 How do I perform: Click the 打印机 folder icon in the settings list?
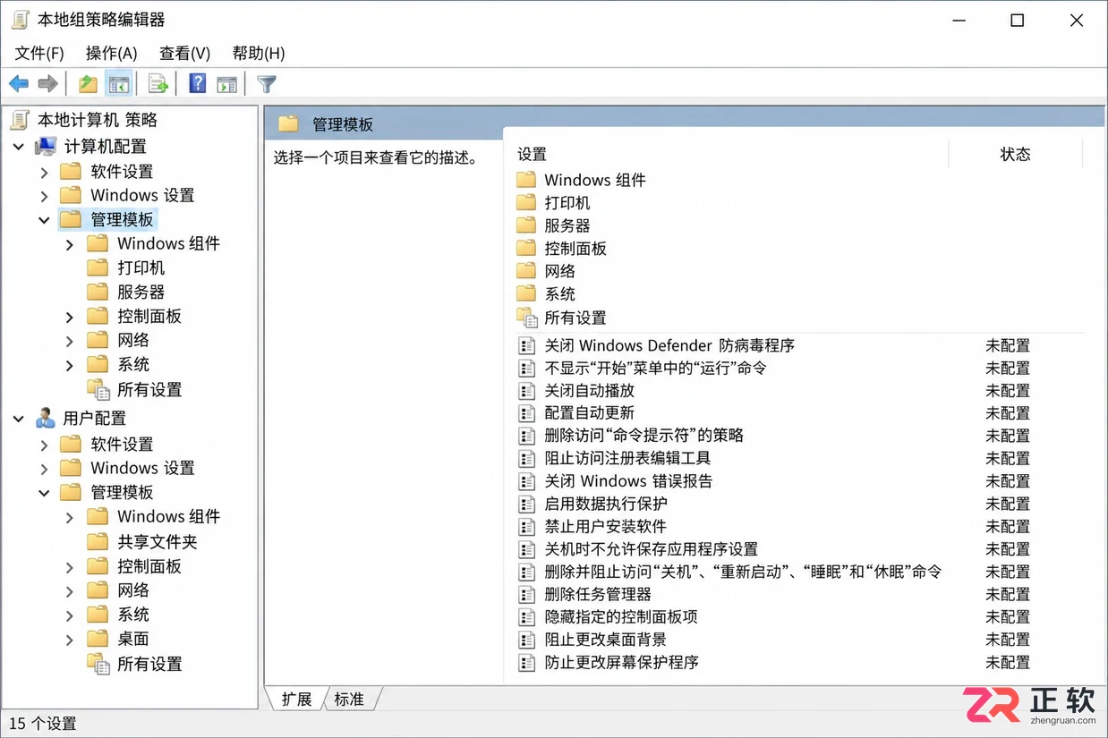click(526, 203)
